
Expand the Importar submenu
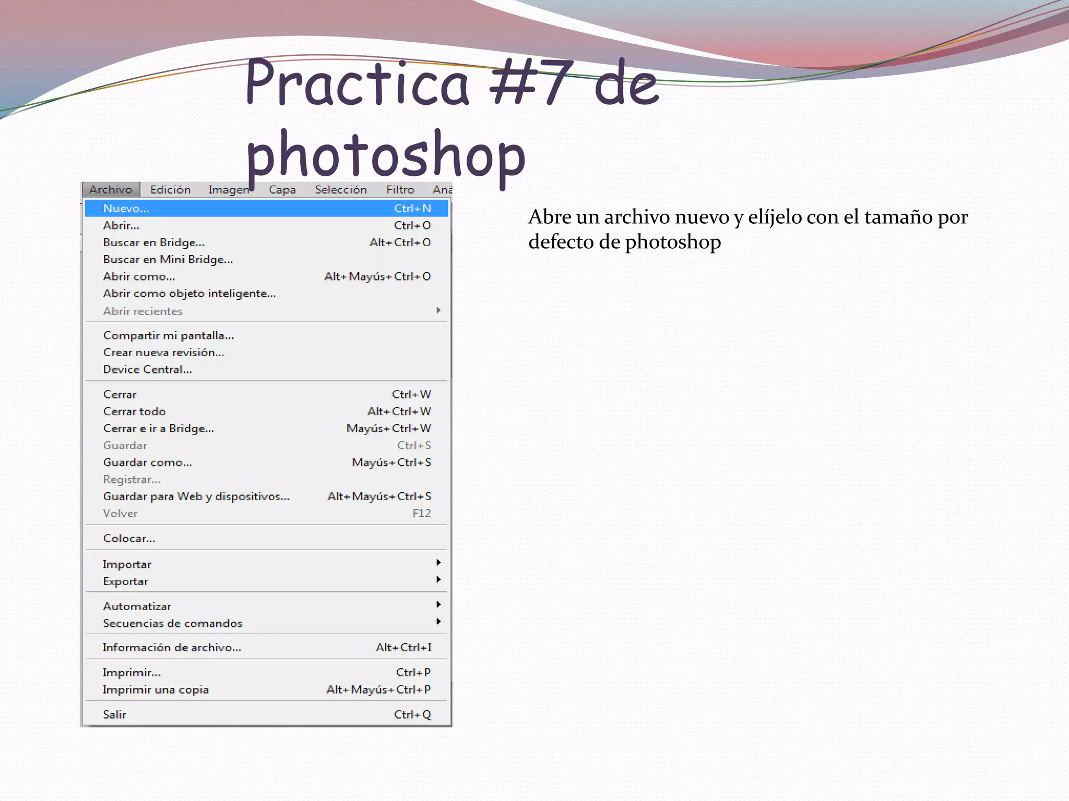pyautogui.click(x=127, y=564)
